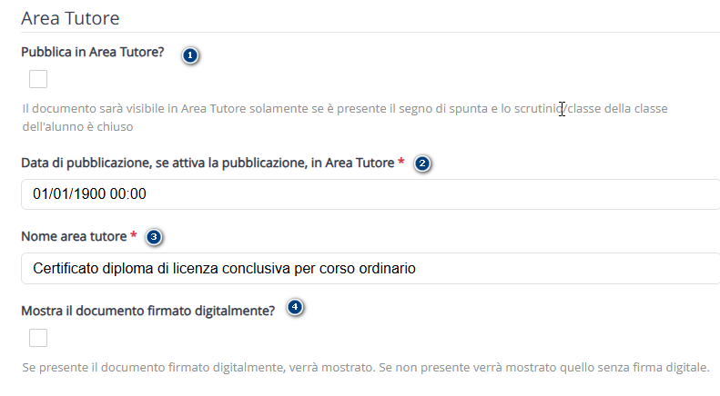Click the 'Pubblica in Area Tutore?' label
This screenshot has width=720, height=396.
(92, 52)
